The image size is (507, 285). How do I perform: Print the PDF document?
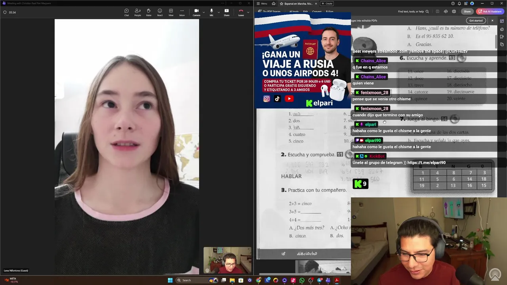click(454, 11)
